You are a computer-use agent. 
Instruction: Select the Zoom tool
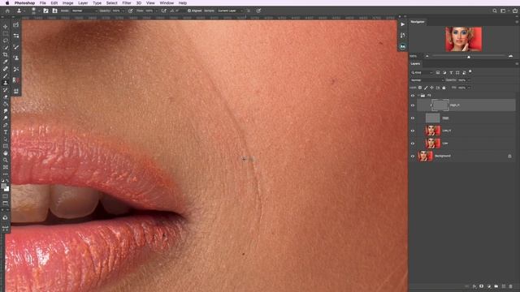click(6, 160)
